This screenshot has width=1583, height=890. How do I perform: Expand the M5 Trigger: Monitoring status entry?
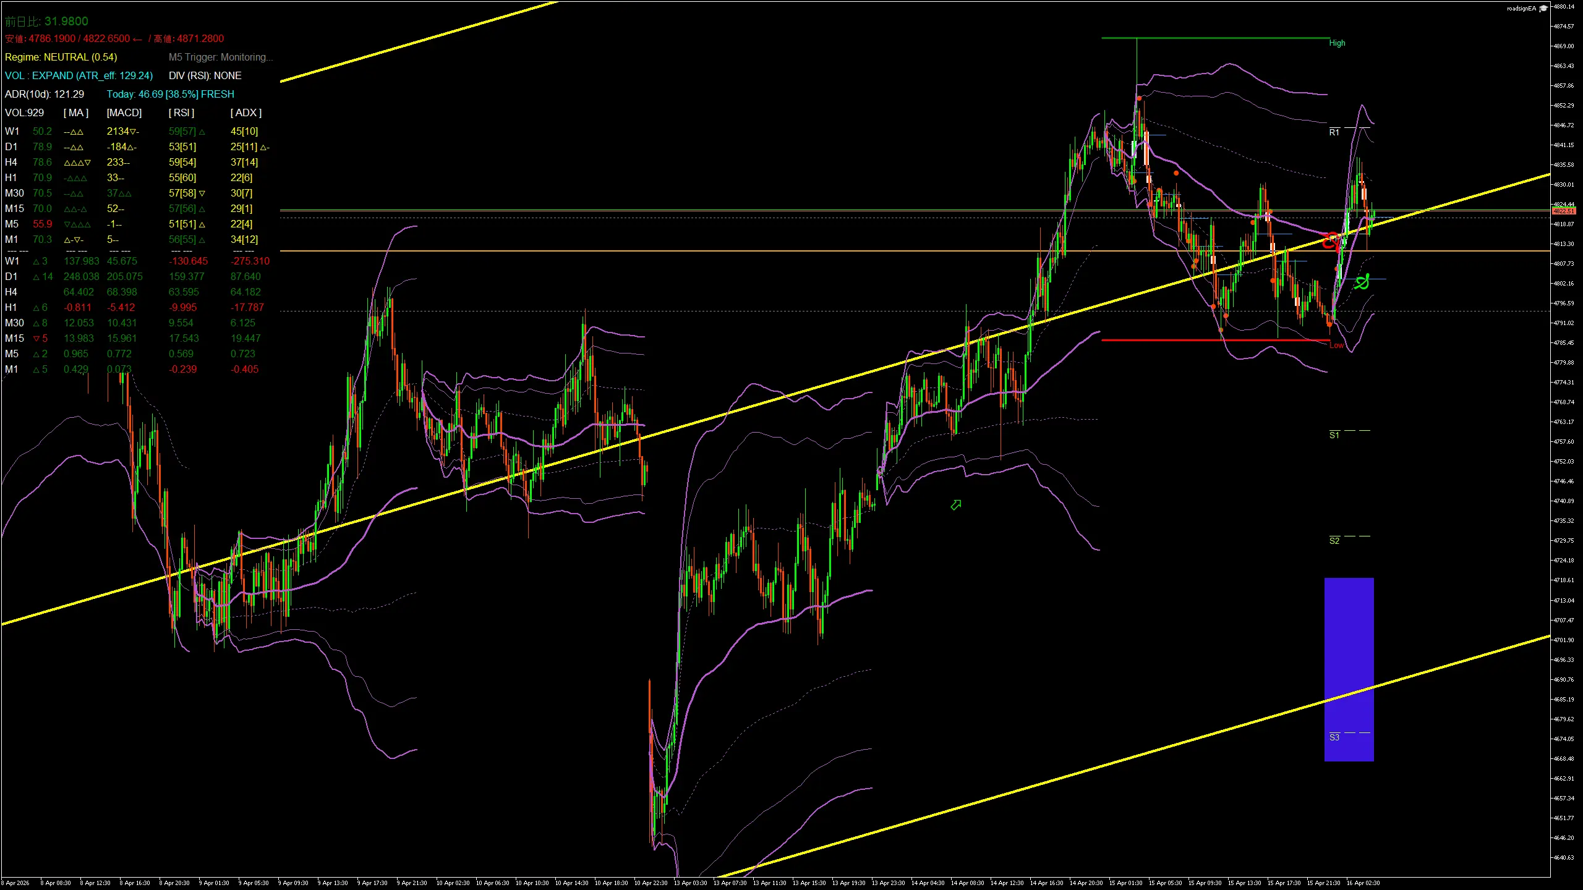221,57
